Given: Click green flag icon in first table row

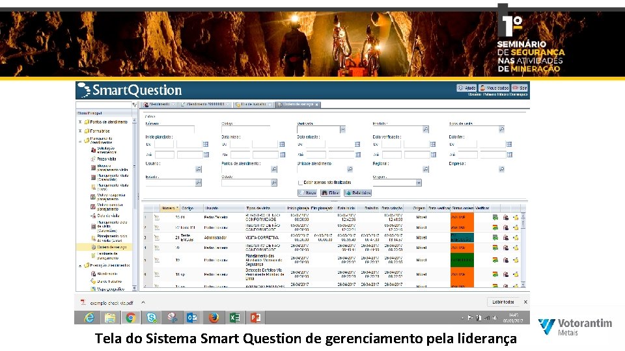Looking at the screenshot, I should (x=495, y=217).
